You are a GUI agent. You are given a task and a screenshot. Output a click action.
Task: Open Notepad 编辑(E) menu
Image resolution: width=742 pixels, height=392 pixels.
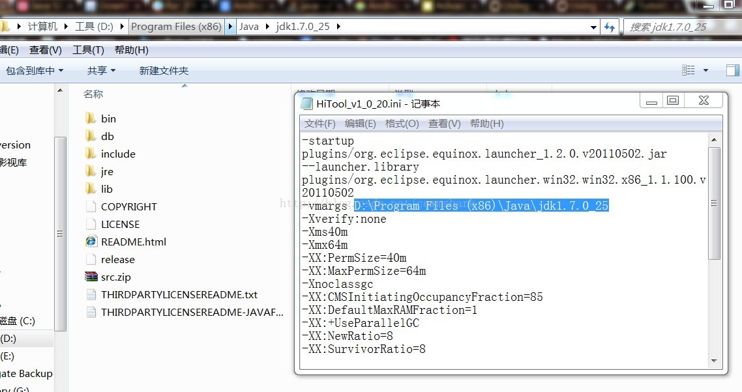361,124
